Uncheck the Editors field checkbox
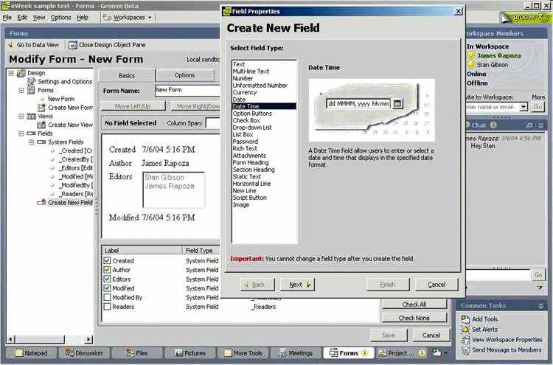The height and width of the screenshot is (365, 553). pyautogui.click(x=107, y=279)
